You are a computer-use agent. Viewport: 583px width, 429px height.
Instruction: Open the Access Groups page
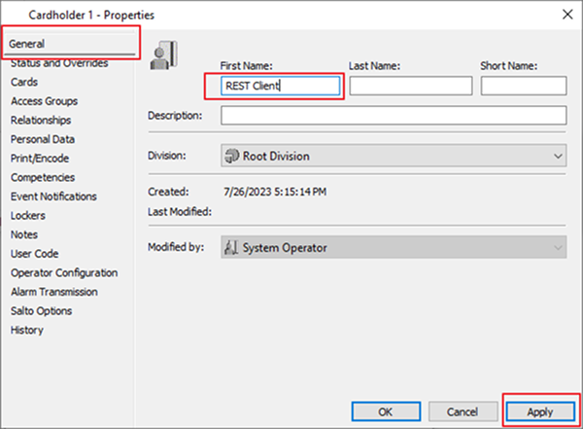(x=44, y=101)
